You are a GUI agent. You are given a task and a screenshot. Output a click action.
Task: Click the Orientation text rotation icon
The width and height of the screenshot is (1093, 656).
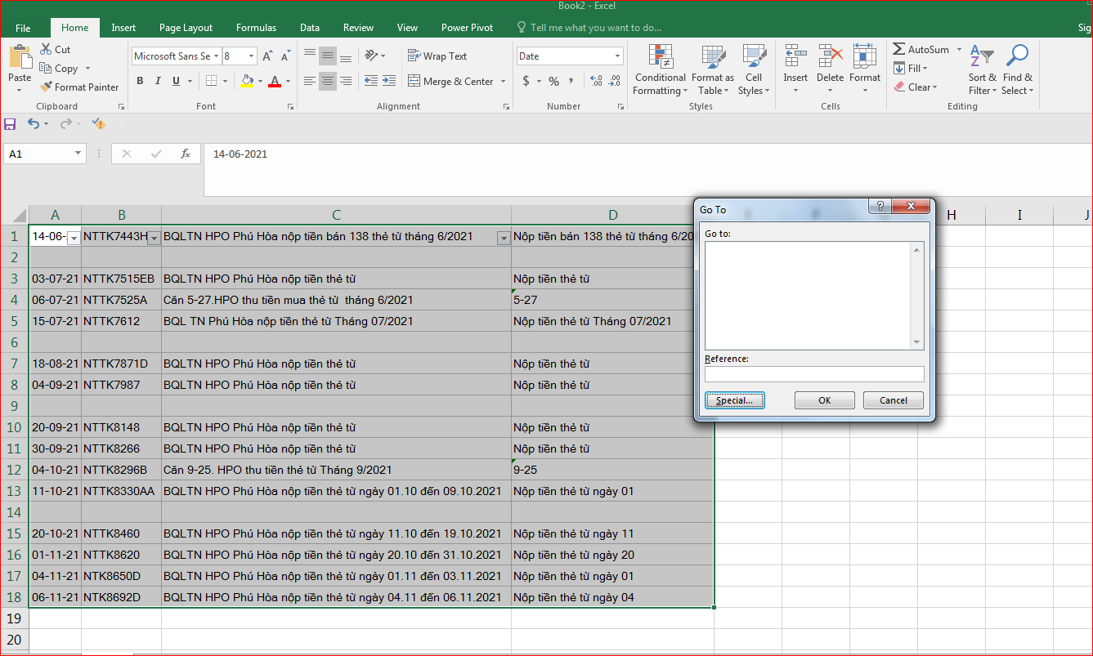tap(372, 56)
